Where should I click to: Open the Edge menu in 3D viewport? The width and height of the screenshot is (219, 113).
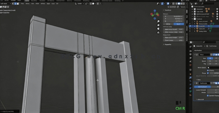pyautogui.click(x=49, y=4)
